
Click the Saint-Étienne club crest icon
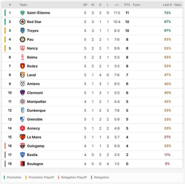(22, 13)
